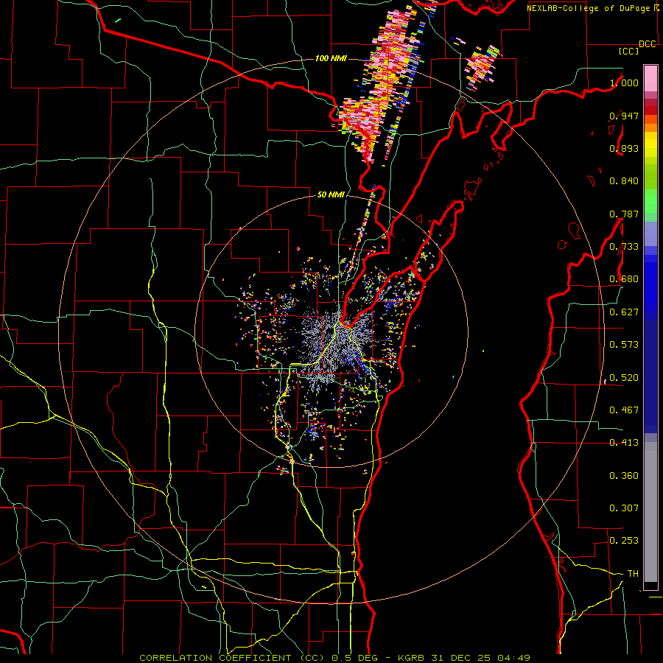Select the 0.360 scale value
This screenshot has height=663, width=663.
624,476
